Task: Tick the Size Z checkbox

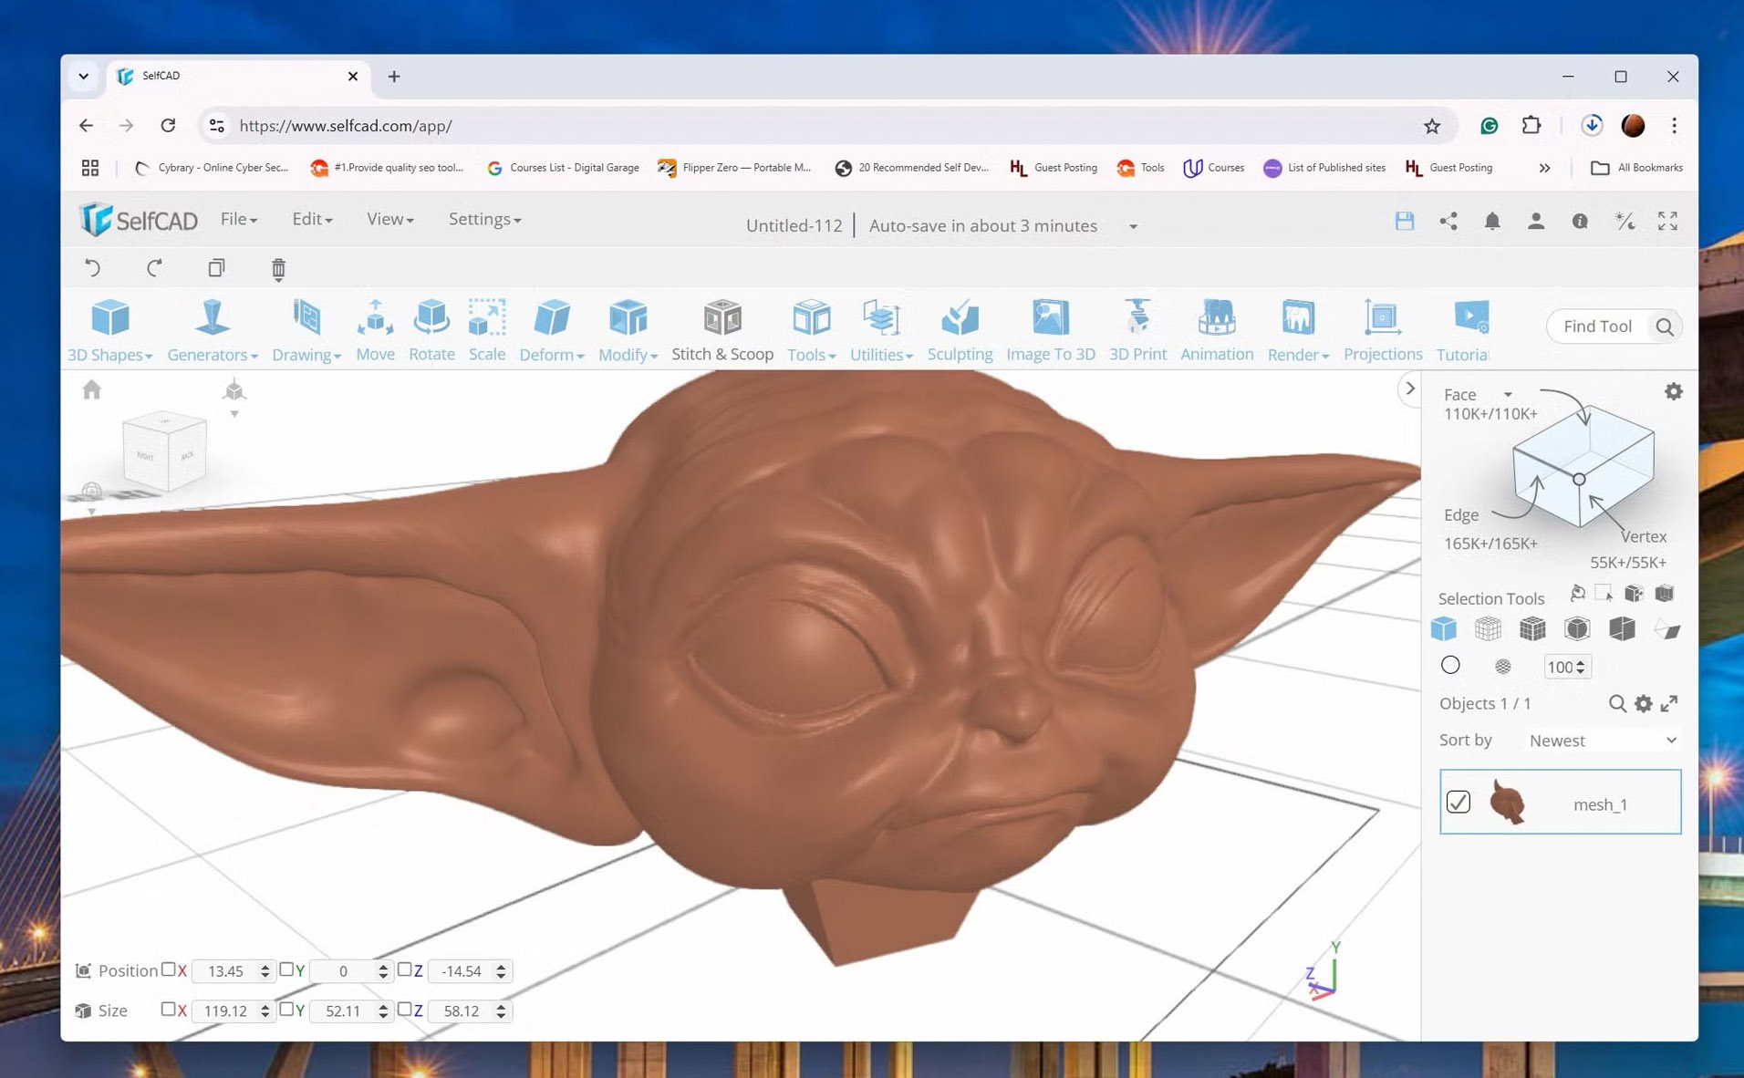Action: pos(404,1009)
